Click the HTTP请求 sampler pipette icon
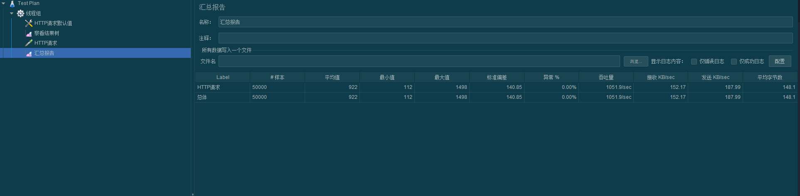Screen dimensions: 800x196 click(x=29, y=43)
